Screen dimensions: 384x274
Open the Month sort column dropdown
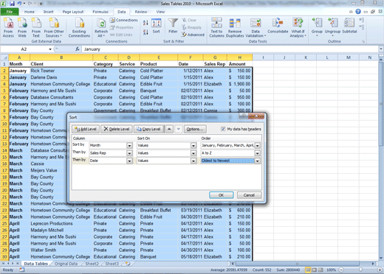[129, 146]
